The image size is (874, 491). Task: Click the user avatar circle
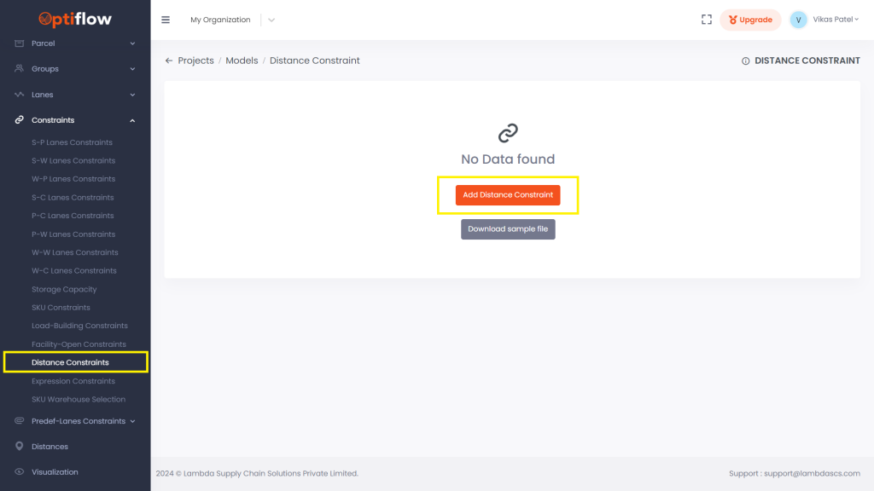798,20
